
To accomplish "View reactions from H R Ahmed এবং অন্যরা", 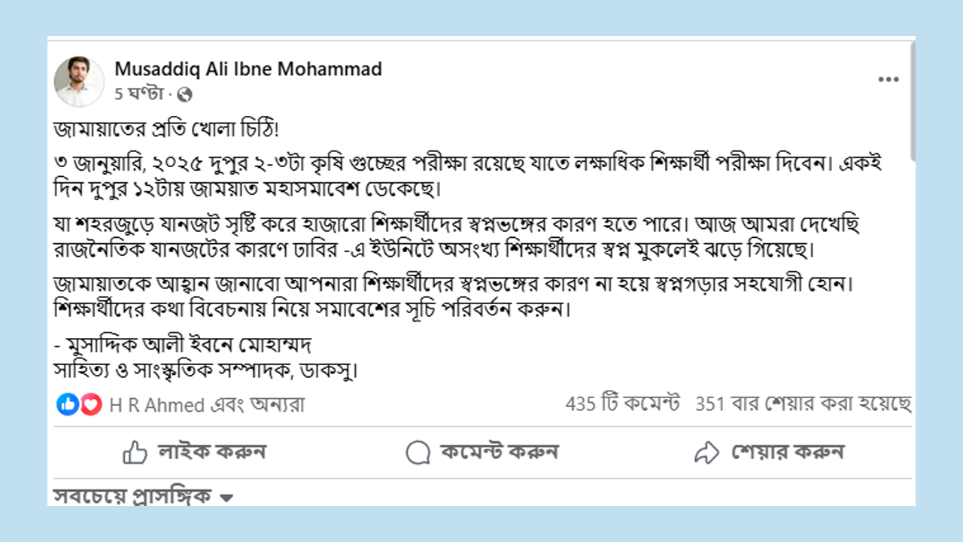I will pos(207,405).
